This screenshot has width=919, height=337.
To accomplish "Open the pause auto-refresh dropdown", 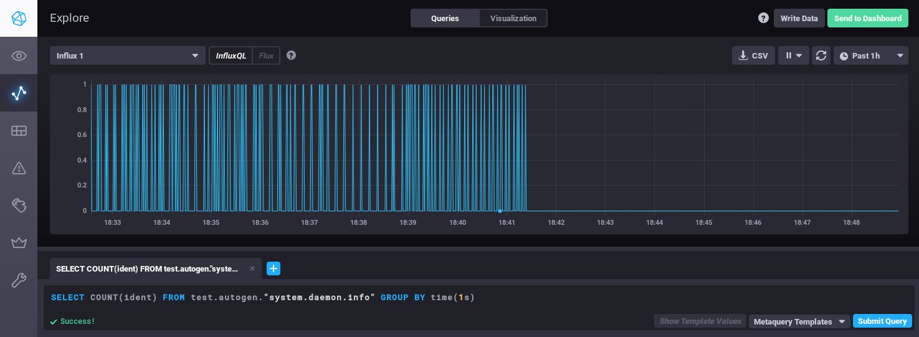I will (794, 55).
